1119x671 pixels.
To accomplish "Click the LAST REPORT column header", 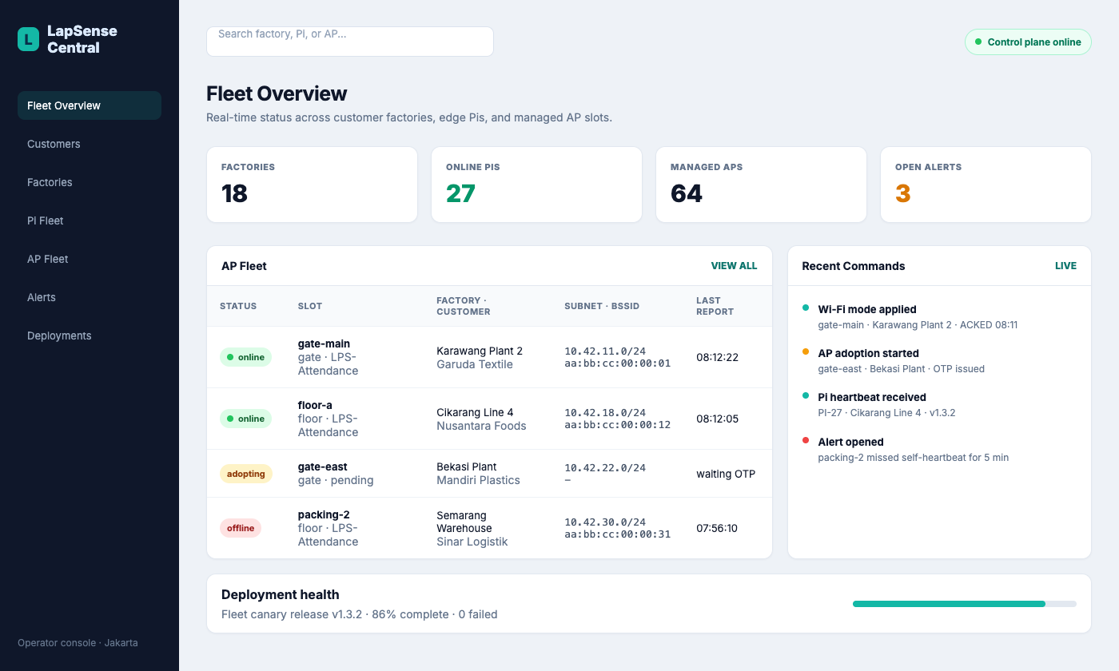I will coord(715,306).
